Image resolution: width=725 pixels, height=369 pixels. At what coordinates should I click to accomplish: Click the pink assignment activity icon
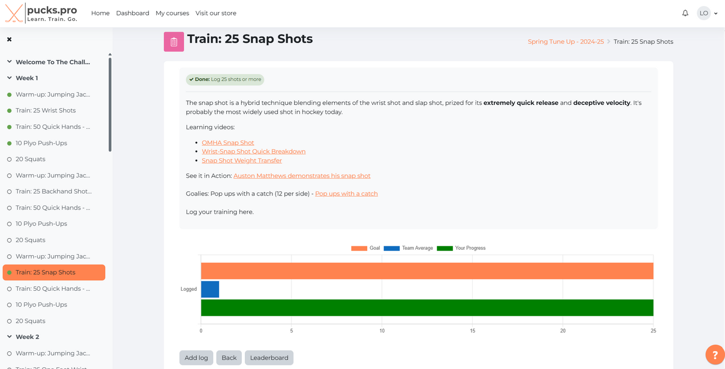174,42
